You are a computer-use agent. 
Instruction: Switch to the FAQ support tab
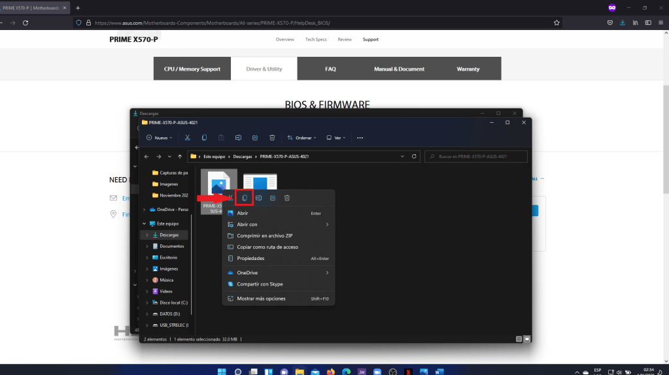tap(330, 69)
